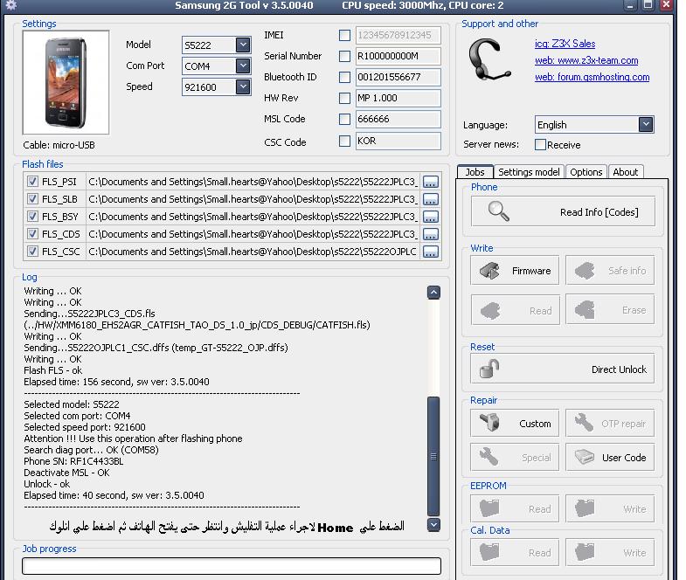Switch to the Options tab
The image size is (686, 580).
tap(586, 172)
